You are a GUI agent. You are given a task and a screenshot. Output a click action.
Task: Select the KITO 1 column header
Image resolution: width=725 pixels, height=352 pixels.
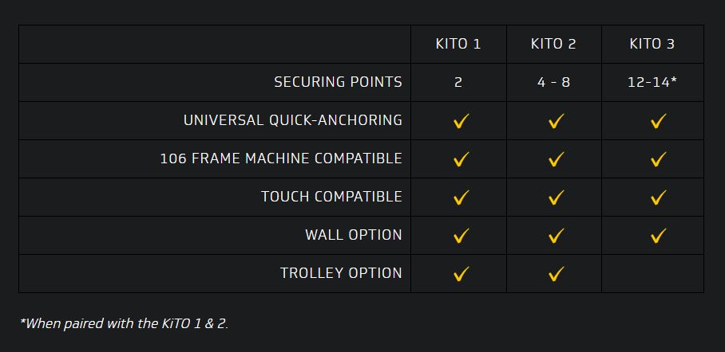click(458, 44)
